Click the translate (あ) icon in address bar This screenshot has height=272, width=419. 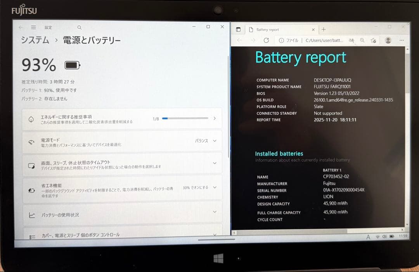coord(351,40)
